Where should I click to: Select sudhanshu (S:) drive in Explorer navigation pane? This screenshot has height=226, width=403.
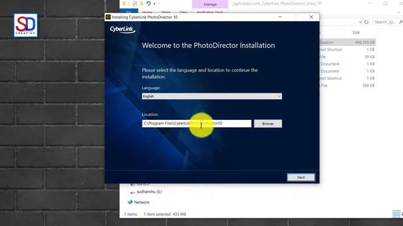(149, 191)
